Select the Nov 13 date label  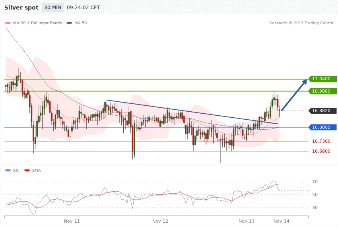coord(247,221)
